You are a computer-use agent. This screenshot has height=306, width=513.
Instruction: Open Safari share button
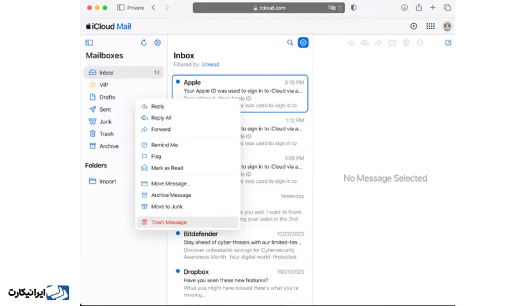(x=419, y=7)
